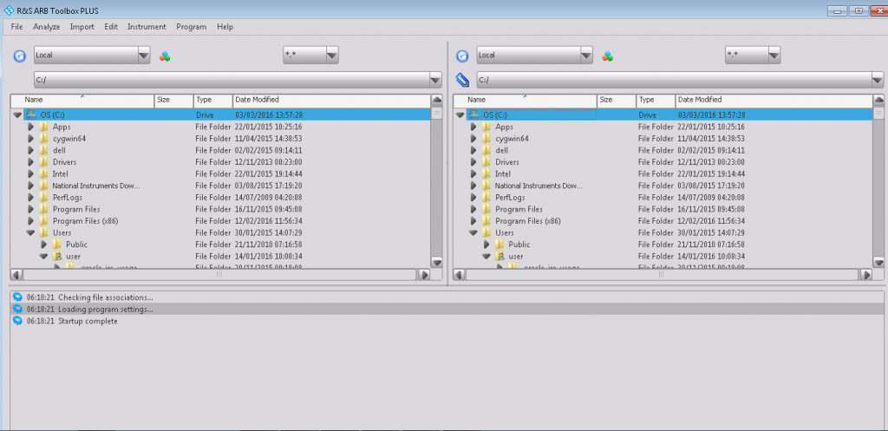
Task: Click the refresh icon in right pane
Action: pyautogui.click(x=462, y=56)
